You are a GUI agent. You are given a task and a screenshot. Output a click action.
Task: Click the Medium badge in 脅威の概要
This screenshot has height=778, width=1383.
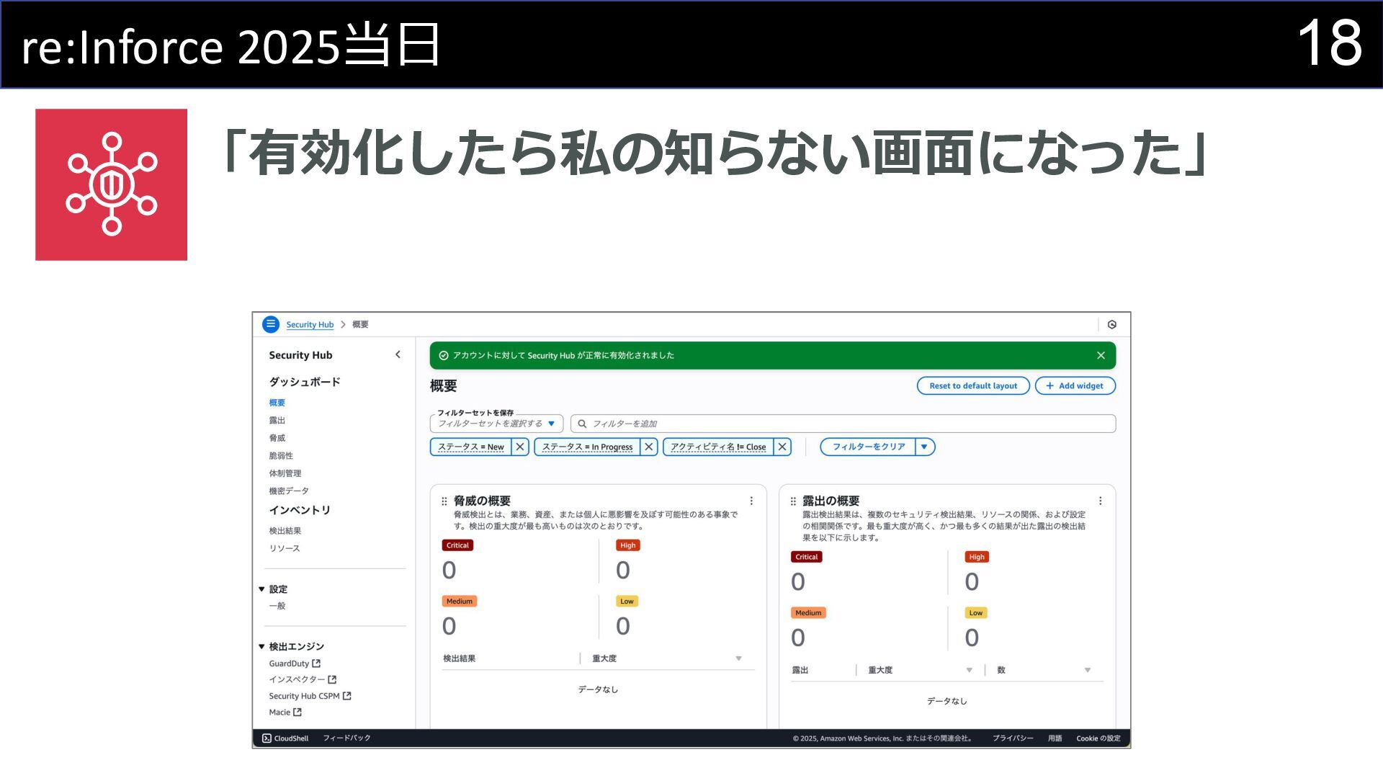(460, 602)
